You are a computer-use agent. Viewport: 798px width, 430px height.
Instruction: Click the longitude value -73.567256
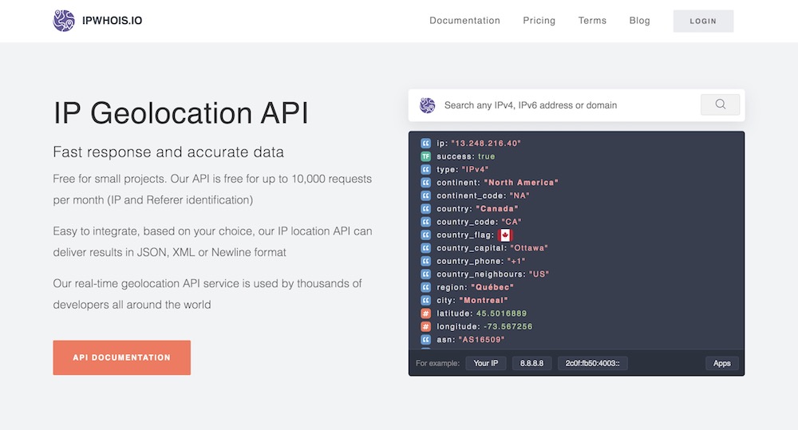coord(508,327)
